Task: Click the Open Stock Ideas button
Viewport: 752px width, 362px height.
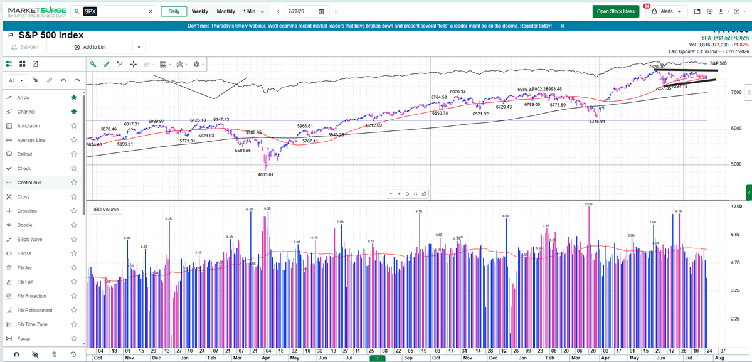Action: tap(616, 11)
